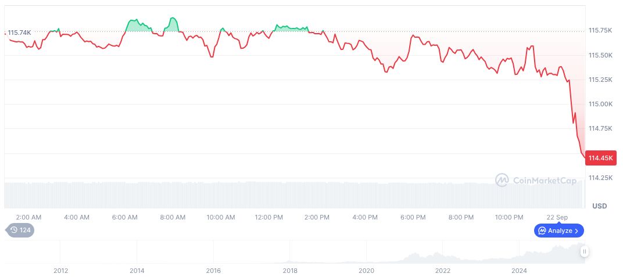
Task: Open the 124 history events badge
Action: [20, 230]
